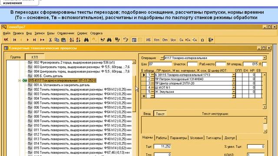Switch to the Группа tab
This screenshot has height=156, width=278.
(16, 57)
